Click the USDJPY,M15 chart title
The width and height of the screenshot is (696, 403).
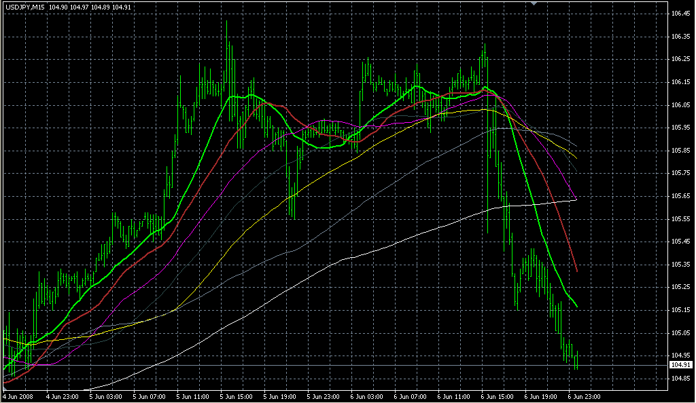point(25,7)
